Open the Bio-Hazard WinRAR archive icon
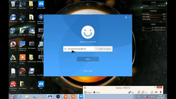Image resolution: width=176 pixels, height=99 pixels. coord(32,45)
